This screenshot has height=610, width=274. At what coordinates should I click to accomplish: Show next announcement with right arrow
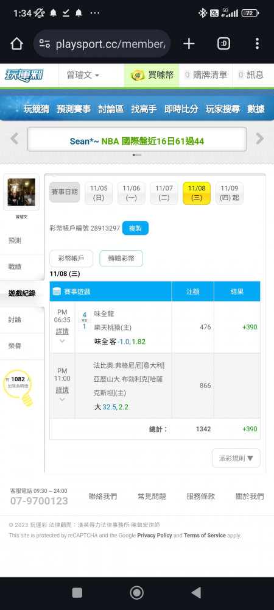click(259, 138)
